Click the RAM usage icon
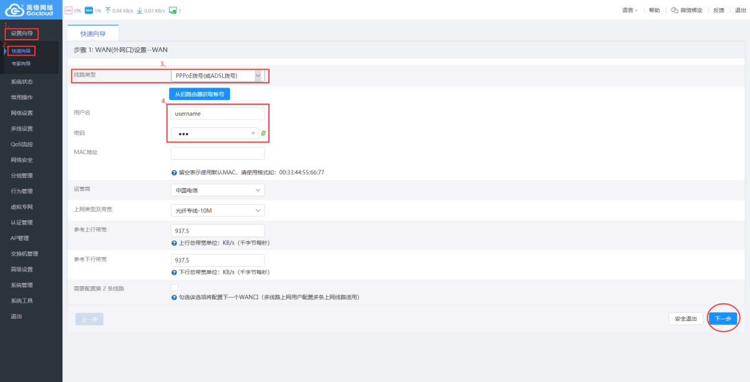This screenshot has height=382, width=750. coord(89,11)
